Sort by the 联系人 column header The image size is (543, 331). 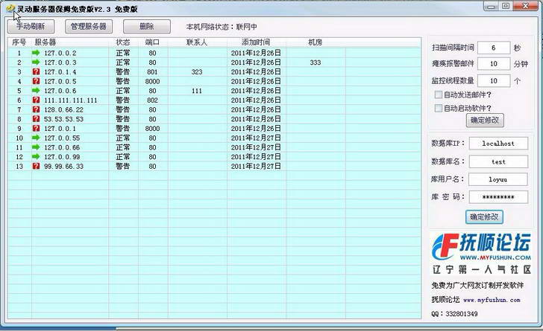pos(197,42)
